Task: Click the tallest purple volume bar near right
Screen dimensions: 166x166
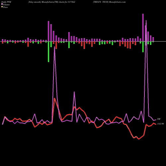Action: pyautogui.click(x=143, y=28)
